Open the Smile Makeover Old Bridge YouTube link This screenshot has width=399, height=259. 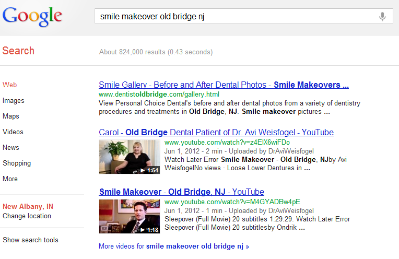[x=182, y=192]
